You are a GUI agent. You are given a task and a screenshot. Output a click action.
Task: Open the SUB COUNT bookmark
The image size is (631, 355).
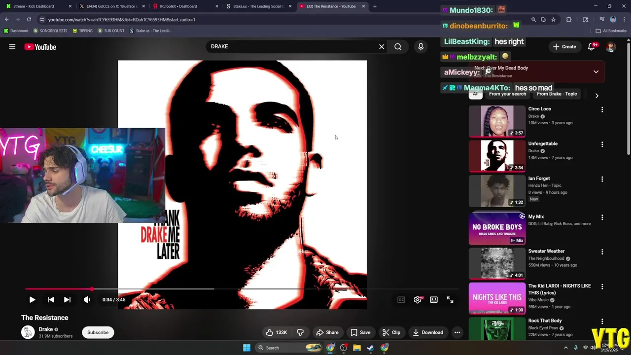tap(111, 31)
